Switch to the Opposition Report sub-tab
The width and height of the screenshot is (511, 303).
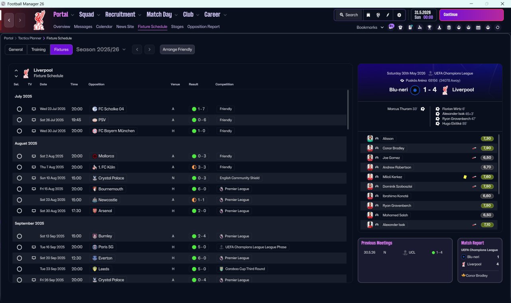coord(204,27)
